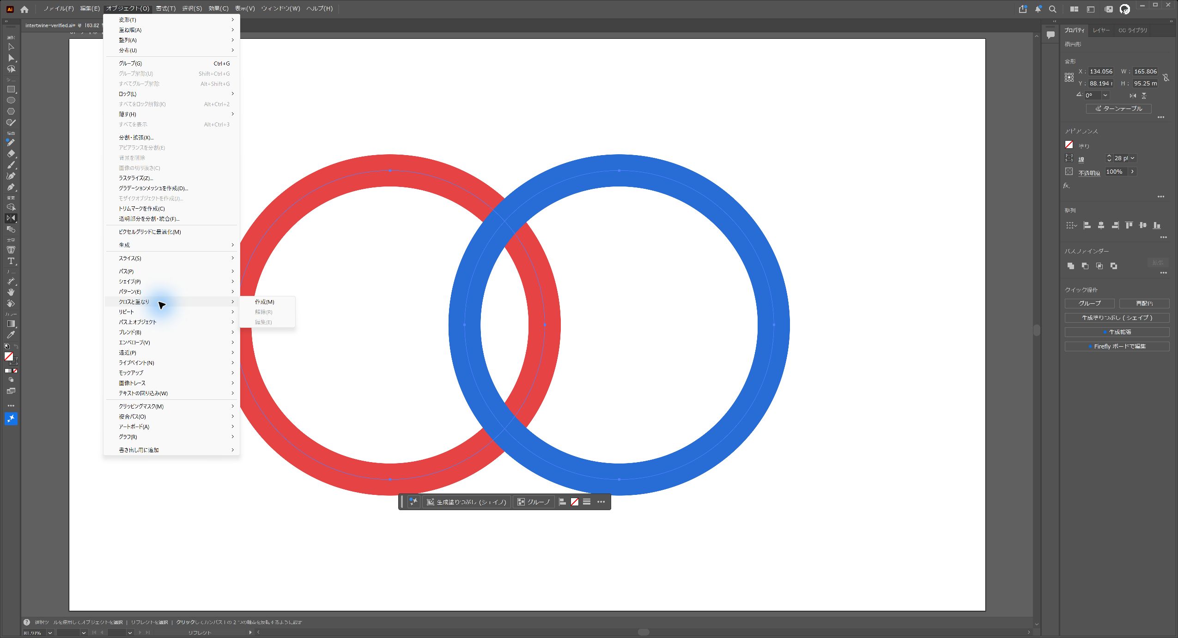Open the home screen icon
Viewport: 1178px width, 638px height.
[24, 9]
